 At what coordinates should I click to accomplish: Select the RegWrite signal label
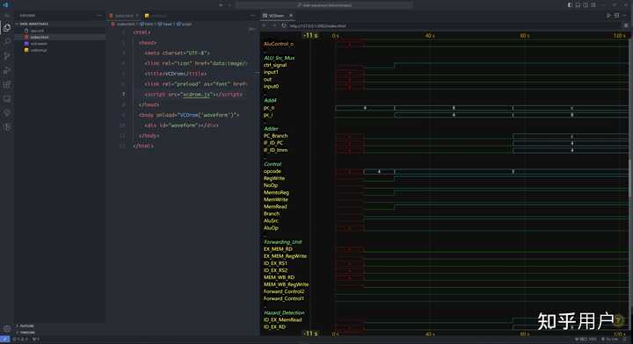point(274,178)
